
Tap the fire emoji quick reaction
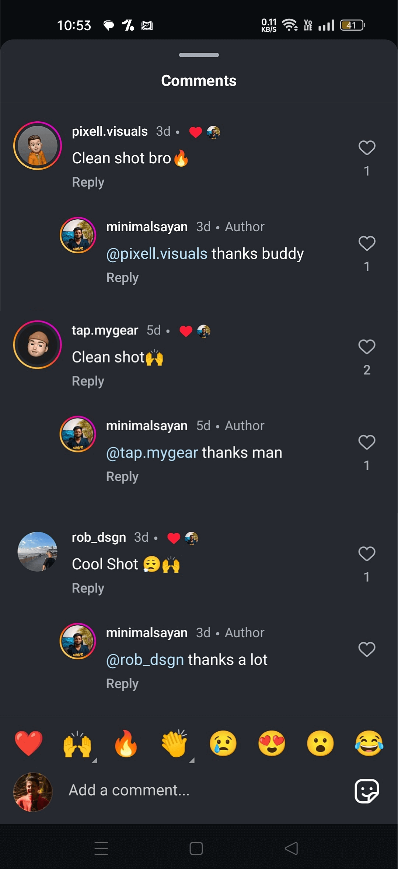point(126,743)
